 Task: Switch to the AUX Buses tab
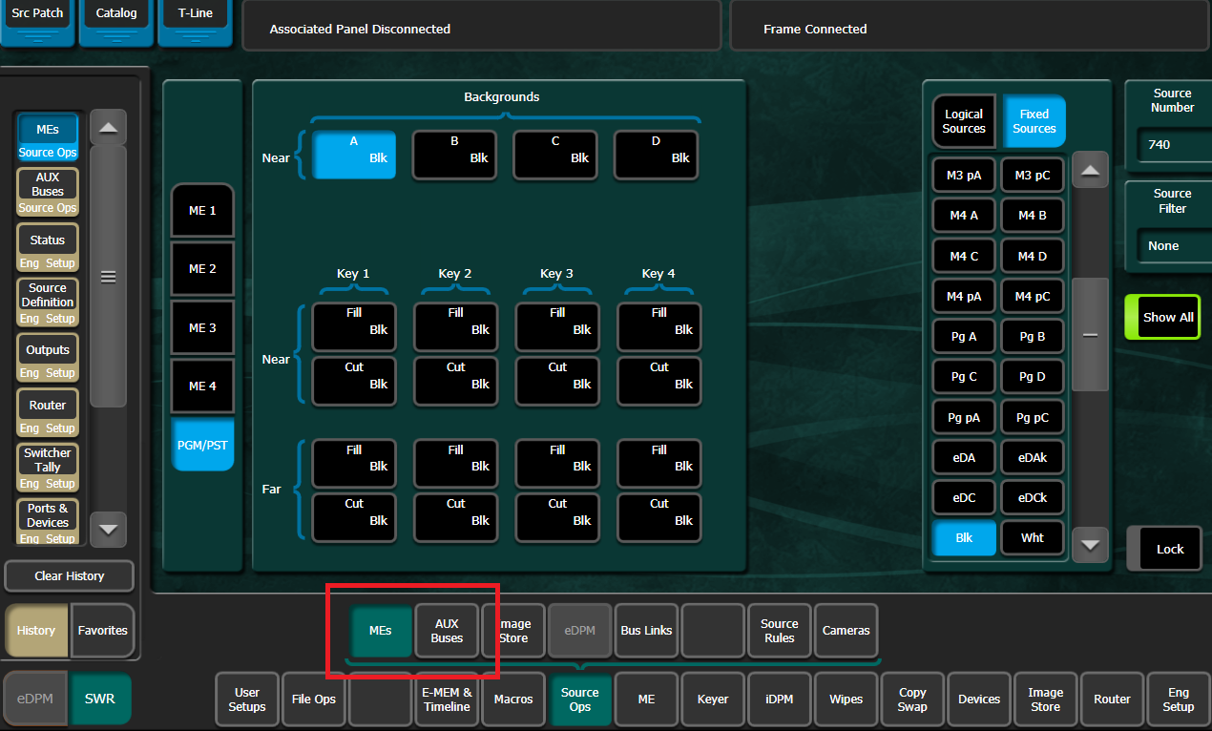pos(447,631)
